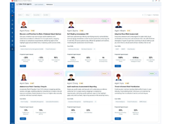Click the Qualys shield logo
The width and height of the screenshot is (173, 124).
(x=12, y=1)
